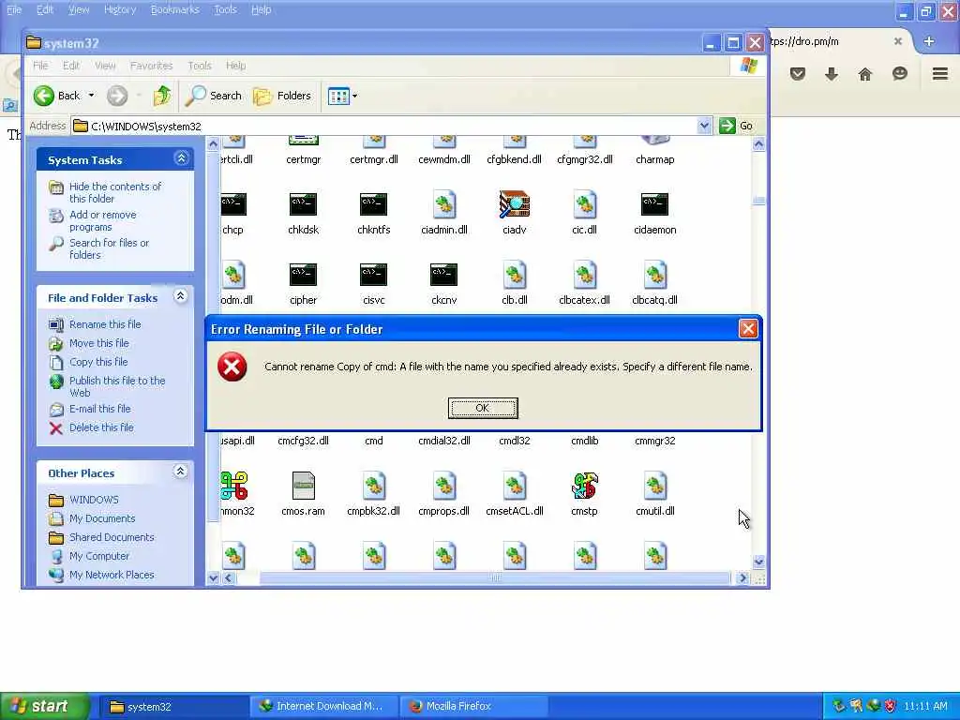Select the cmpbk32.dll file icon
The image size is (960, 720).
(x=373, y=487)
